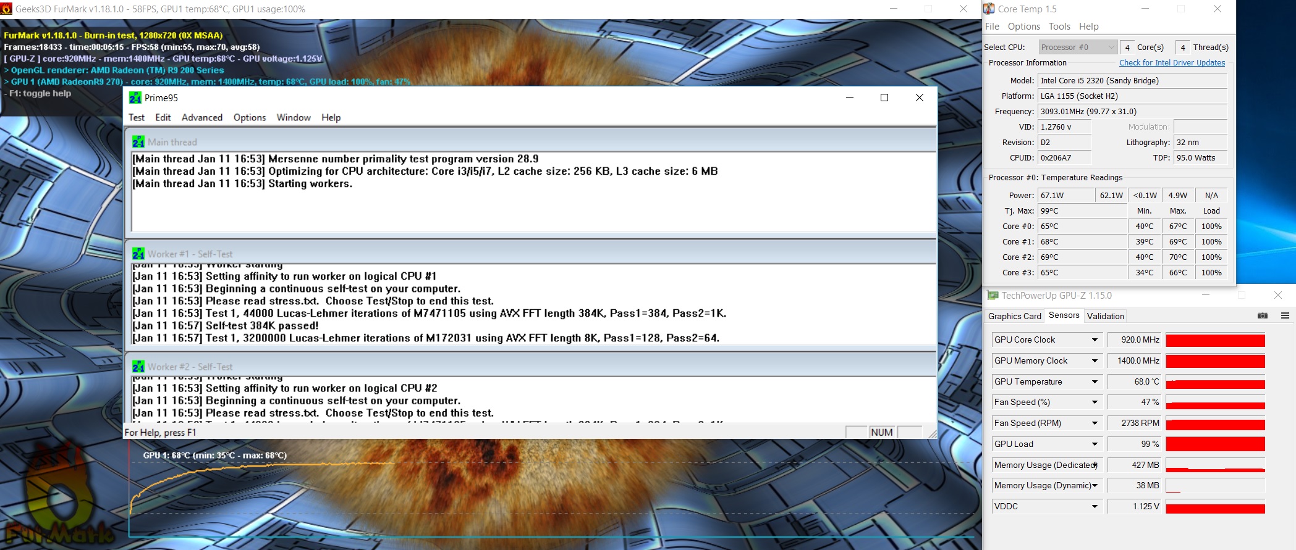Close the Prime95 window

pyautogui.click(x=920, y=98)
